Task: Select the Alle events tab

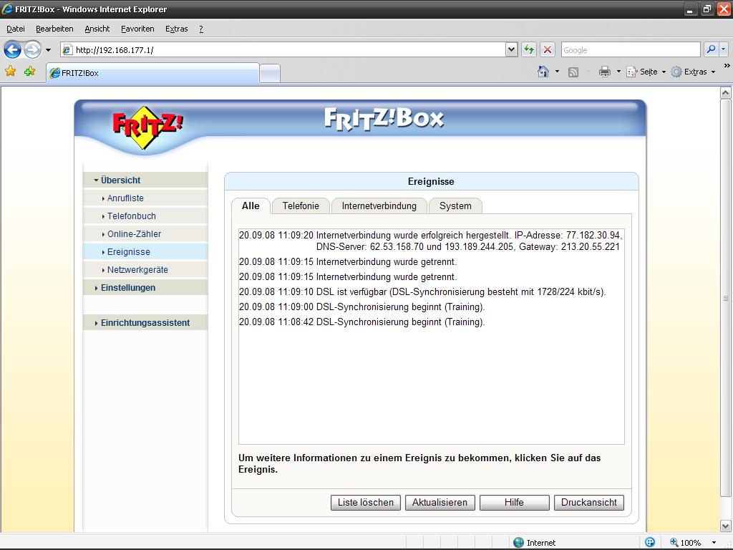Action: [251, 206]
